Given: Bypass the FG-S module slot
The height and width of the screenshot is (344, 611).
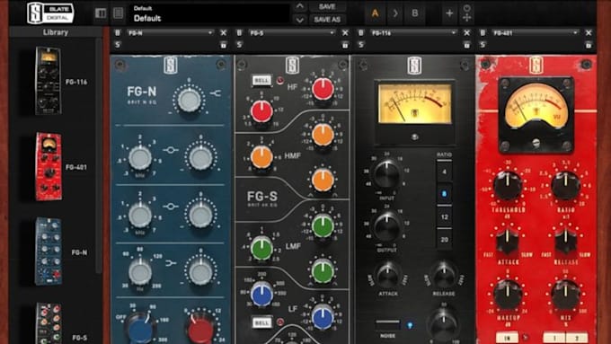Looking at the screenshot, I should pos(239,33).
